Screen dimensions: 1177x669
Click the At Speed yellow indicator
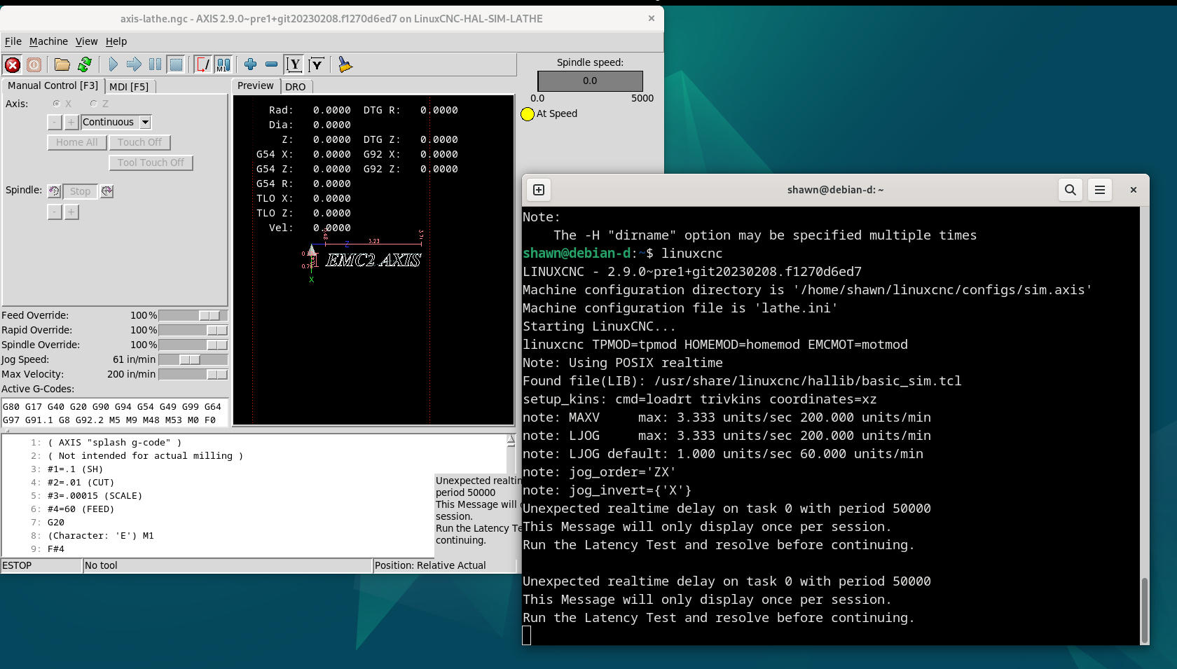[x=528, y=114]
